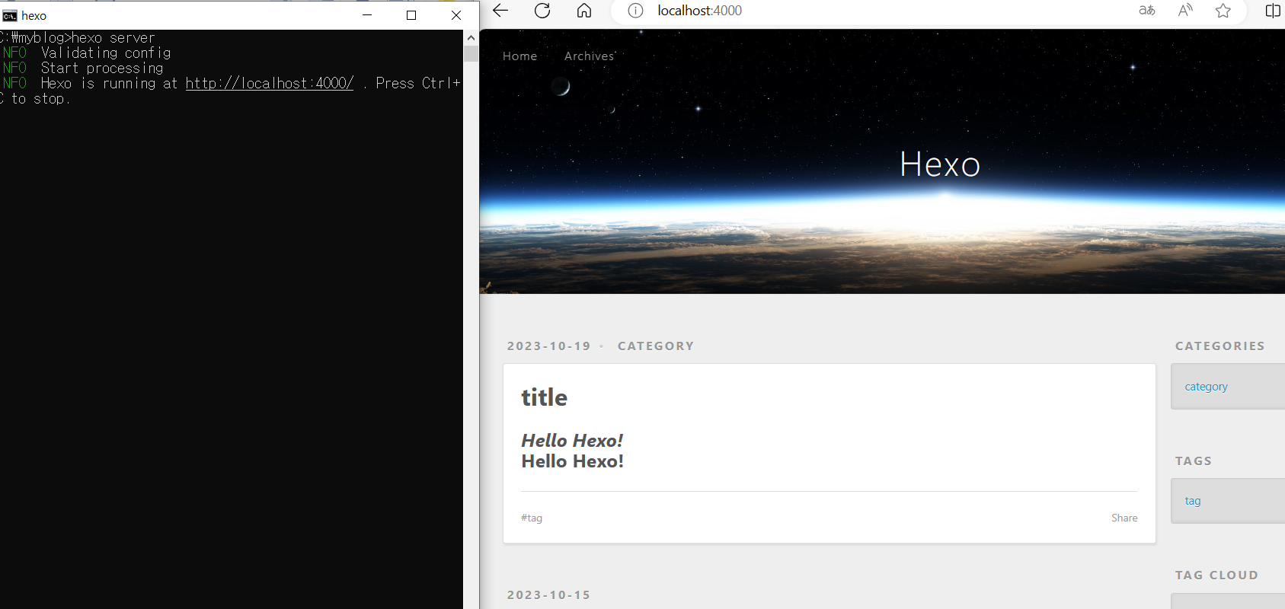Click the console scrollbar up arrow
This screenshot has height=609, width=1285.
point(471,37)
